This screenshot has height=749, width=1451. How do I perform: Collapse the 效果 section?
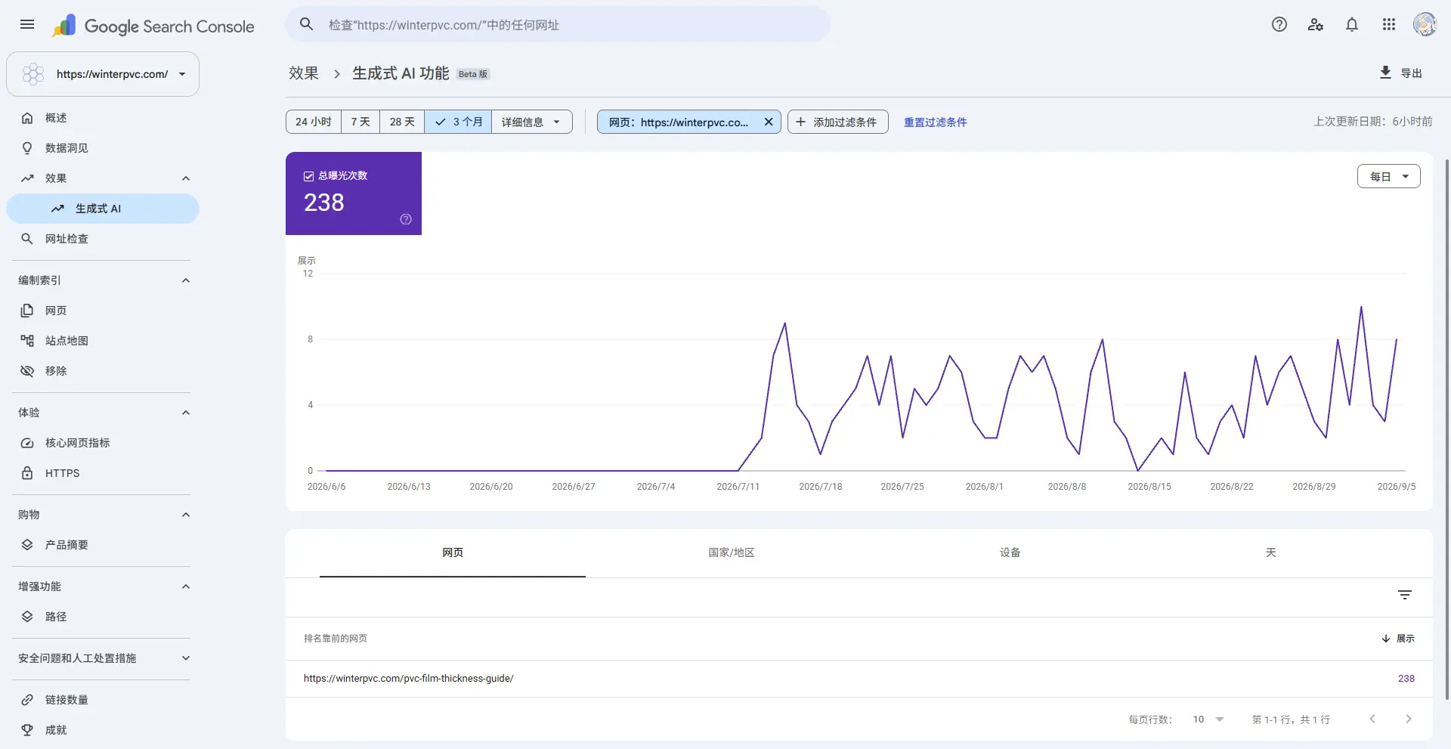(x=186, y=178)
